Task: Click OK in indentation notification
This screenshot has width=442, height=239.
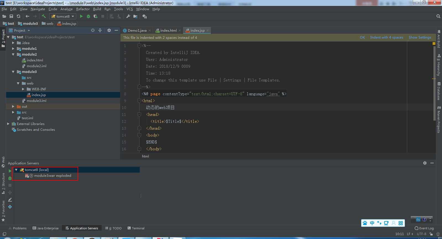Action: coord(362,37)
